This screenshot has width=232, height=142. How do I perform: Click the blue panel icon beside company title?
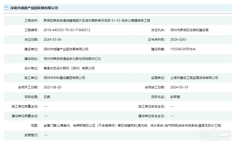[6, 8]
